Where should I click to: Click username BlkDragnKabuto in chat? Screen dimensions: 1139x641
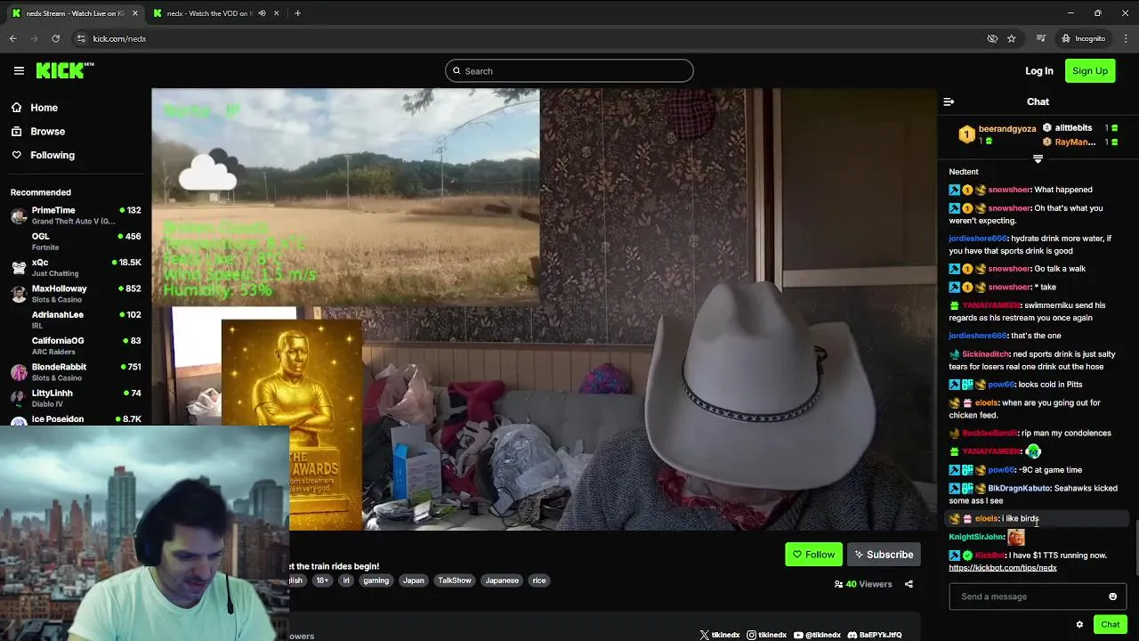coord(1019,488)
